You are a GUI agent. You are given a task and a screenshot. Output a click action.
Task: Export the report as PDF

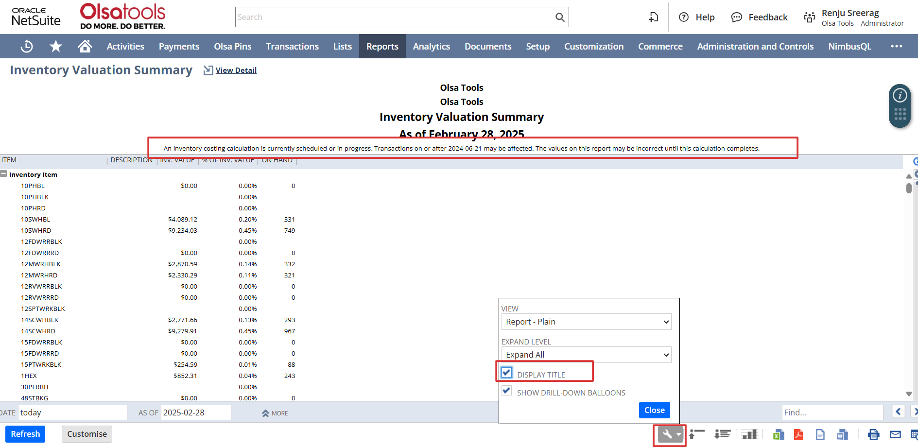point(798,434)
